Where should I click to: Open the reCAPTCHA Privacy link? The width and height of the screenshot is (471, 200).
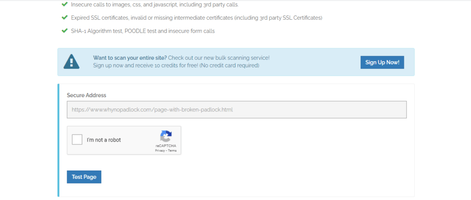pos(160,151)
